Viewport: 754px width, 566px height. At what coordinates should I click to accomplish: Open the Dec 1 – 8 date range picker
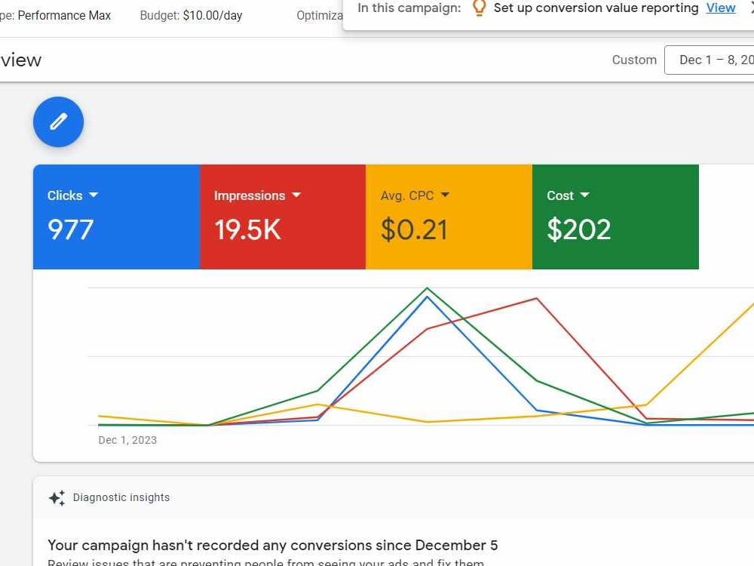(710, 60)
